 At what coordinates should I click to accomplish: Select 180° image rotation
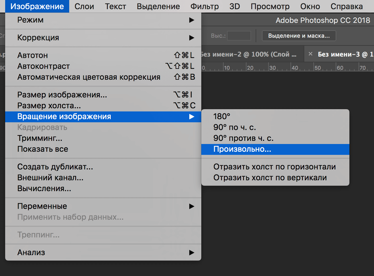(x=222, y=117)
